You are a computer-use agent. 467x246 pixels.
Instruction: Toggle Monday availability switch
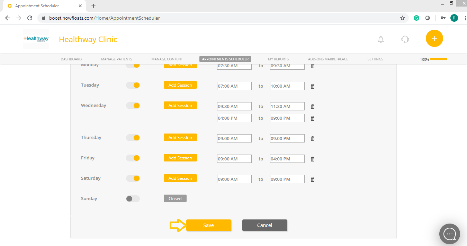133,66
